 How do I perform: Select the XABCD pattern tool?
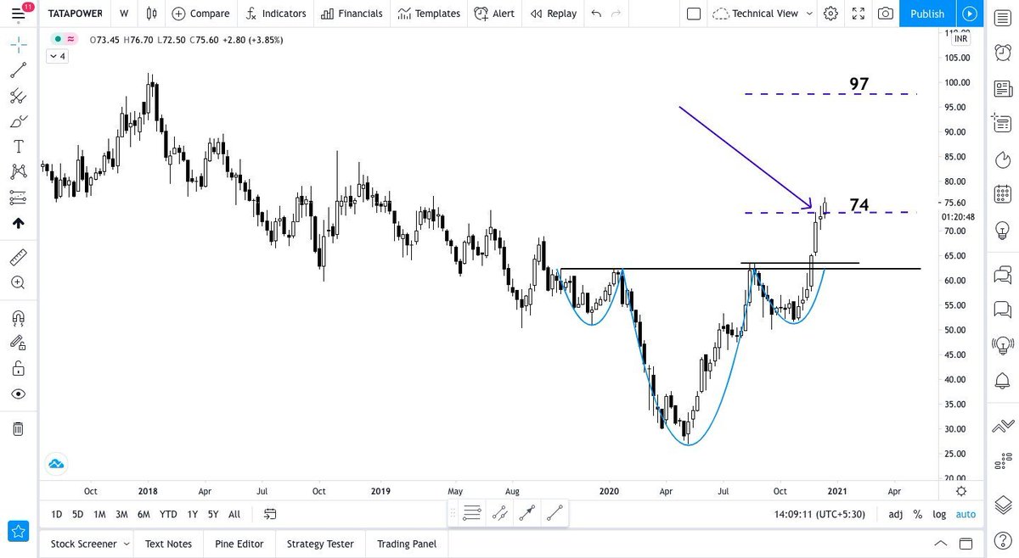click(18, 172)
